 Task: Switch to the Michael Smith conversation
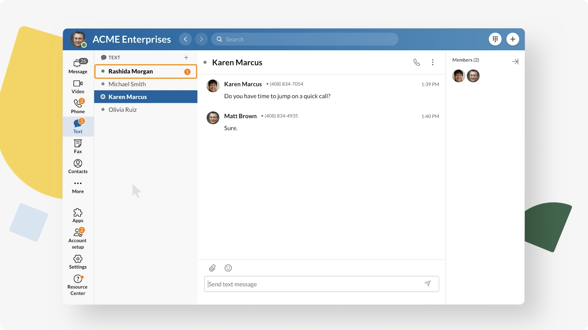click(127, 84)
